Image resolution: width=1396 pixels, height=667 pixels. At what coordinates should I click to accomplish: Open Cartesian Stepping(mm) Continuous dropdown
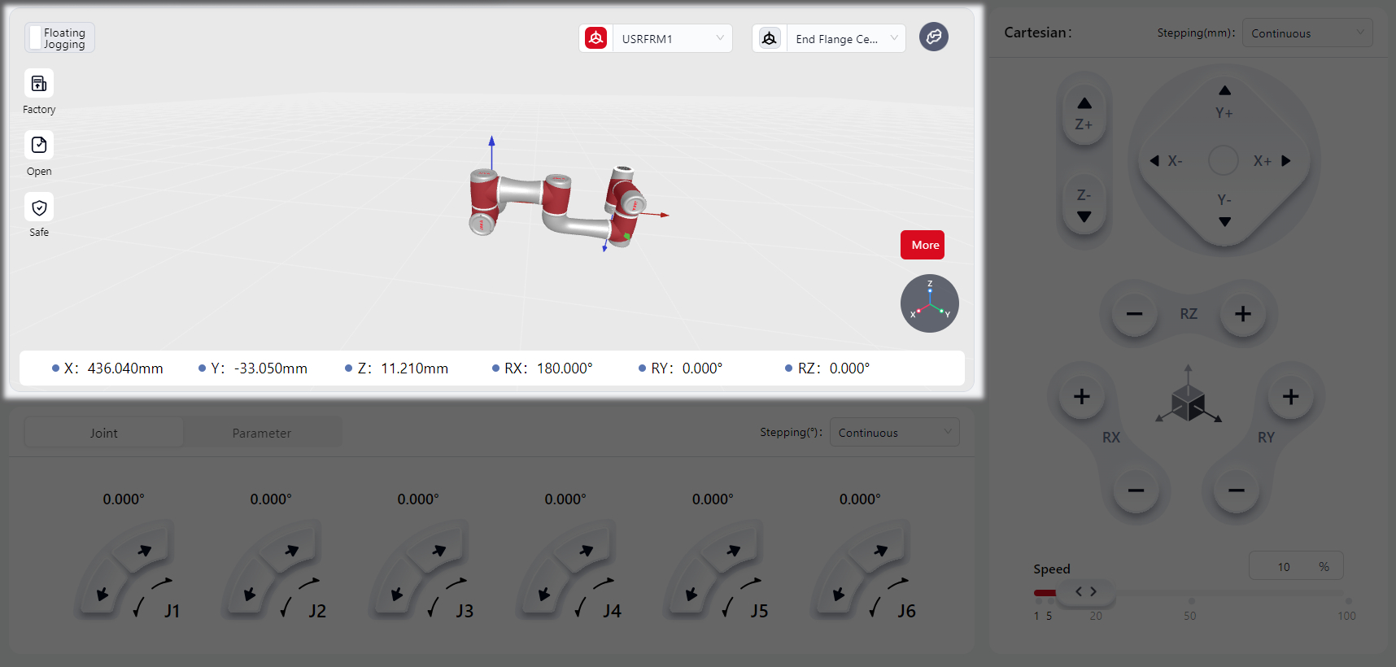click(x=1307, y=33)
